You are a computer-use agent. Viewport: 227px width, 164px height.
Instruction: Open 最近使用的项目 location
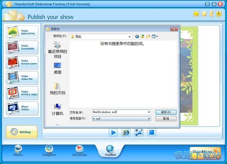tap(58, 50)
